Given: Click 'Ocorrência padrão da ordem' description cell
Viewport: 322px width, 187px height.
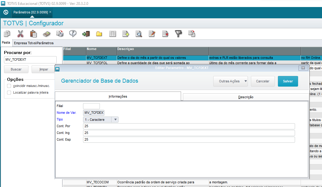Looking at the screenshot, I should coord(163,182).
